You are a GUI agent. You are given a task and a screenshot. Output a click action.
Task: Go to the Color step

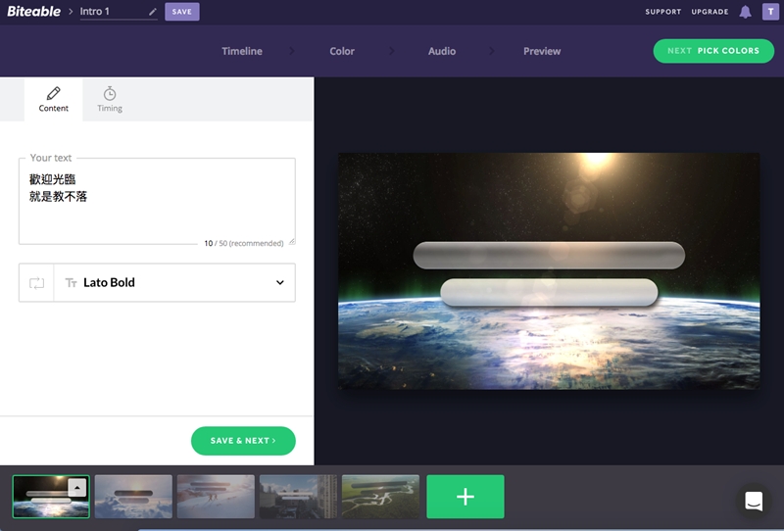pyautogui.click(x=342, y=51)
